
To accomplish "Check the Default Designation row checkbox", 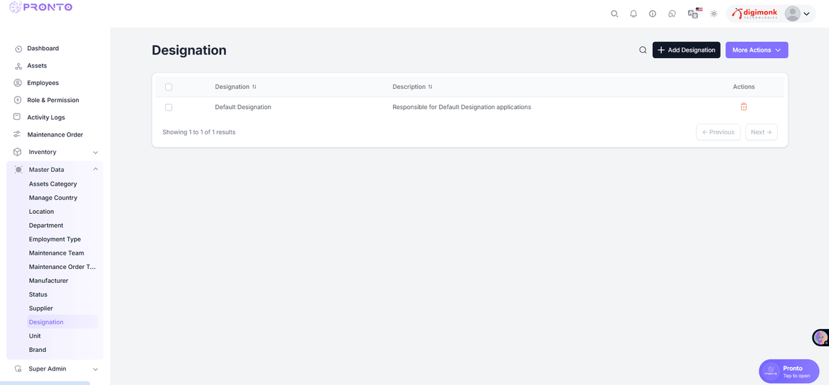I will point(169,107).
